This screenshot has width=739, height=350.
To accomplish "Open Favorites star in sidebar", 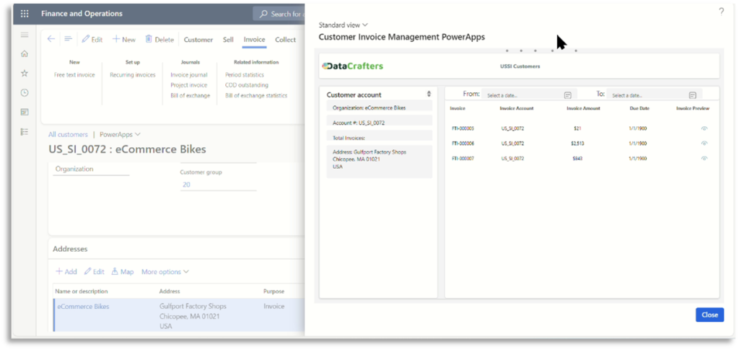I will pyautogui.click(x=25, y=73).
